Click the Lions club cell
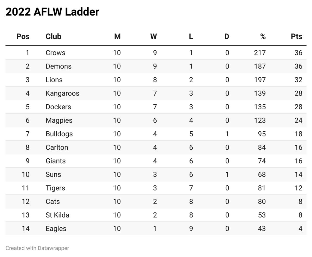The image size is (312, 257). 54,80
